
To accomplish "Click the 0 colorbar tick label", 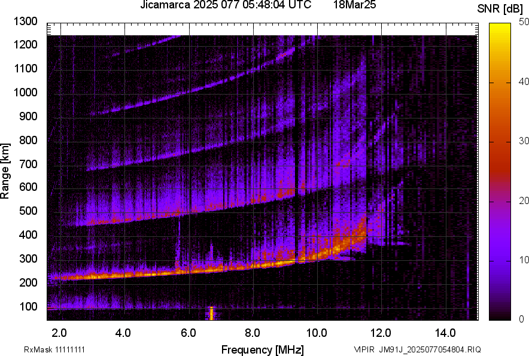I will [522, 319].
